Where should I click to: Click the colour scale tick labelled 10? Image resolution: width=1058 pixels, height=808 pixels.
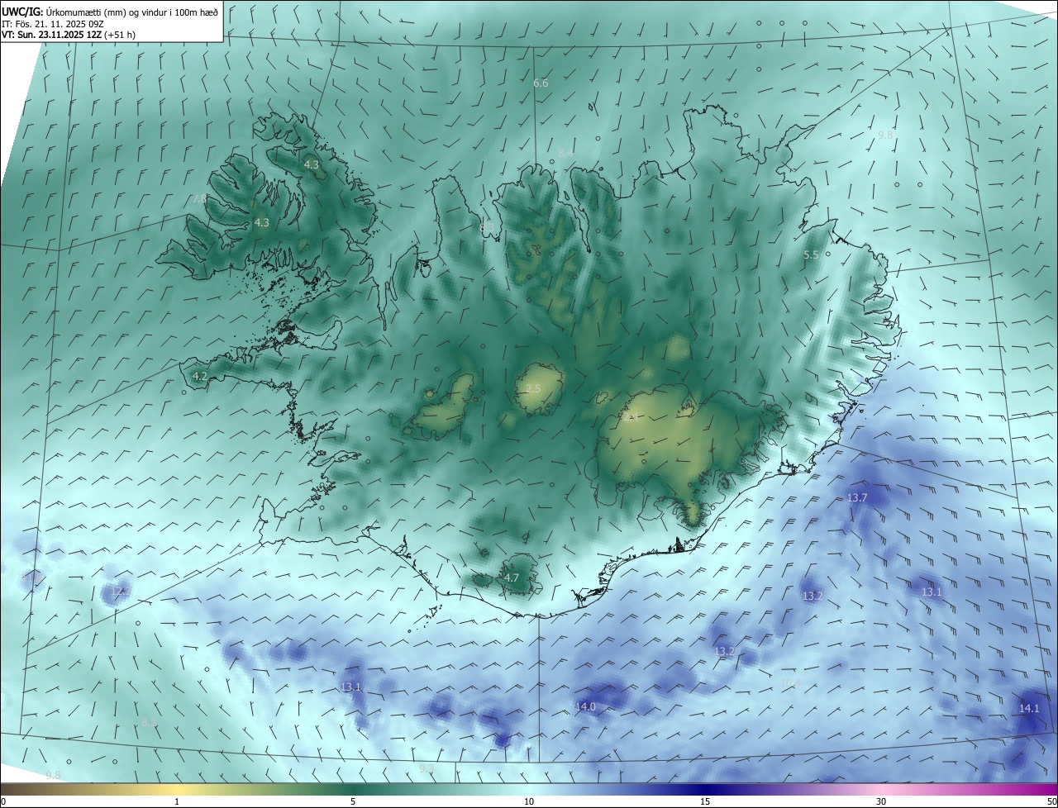pos(529,801)
